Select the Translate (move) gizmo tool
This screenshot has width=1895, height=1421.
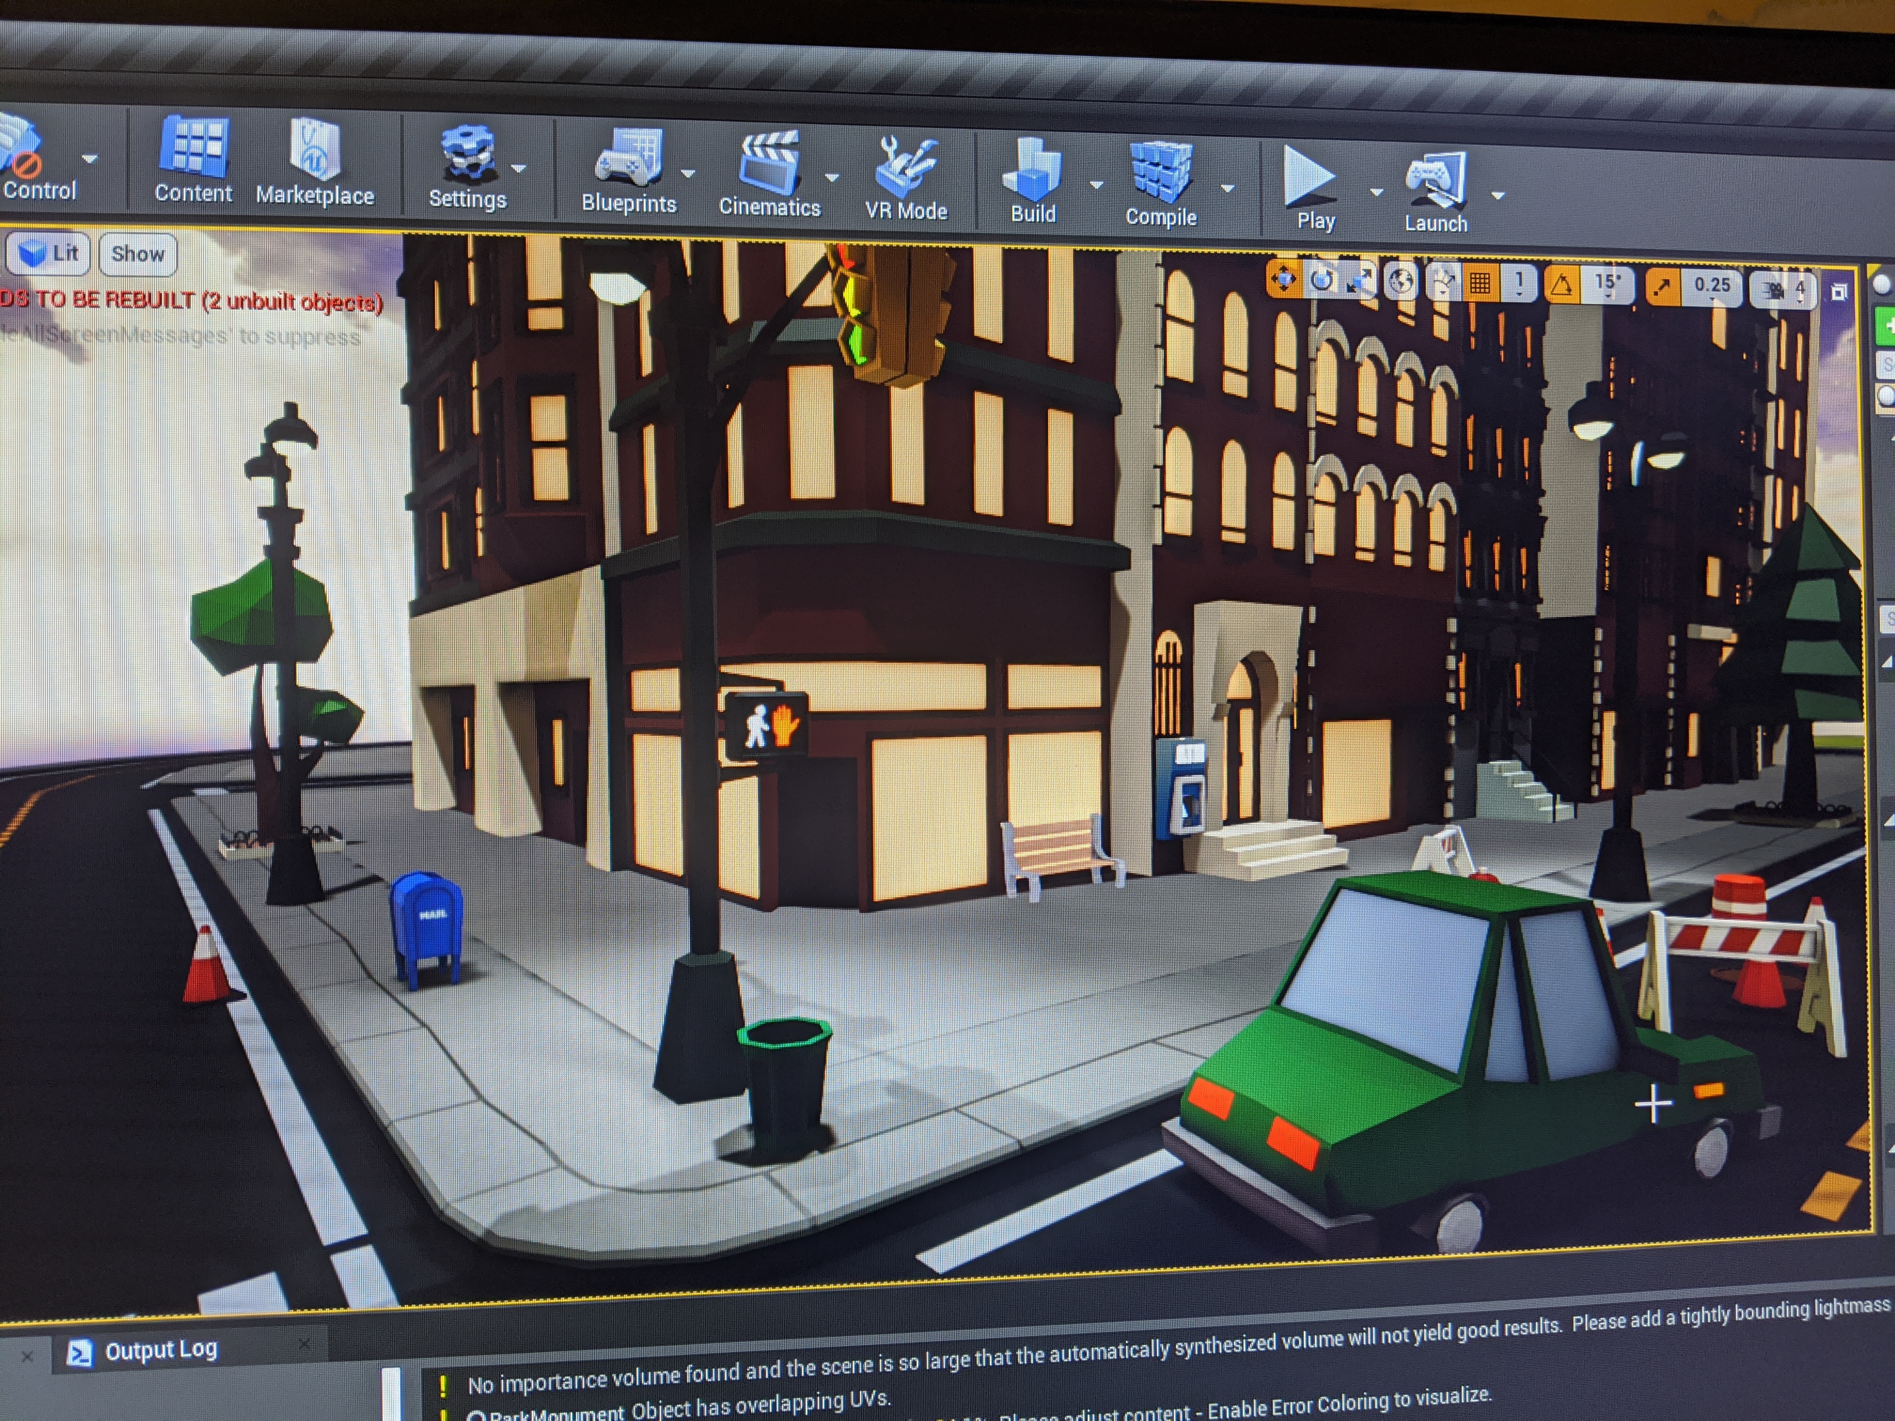[1284, 279]
